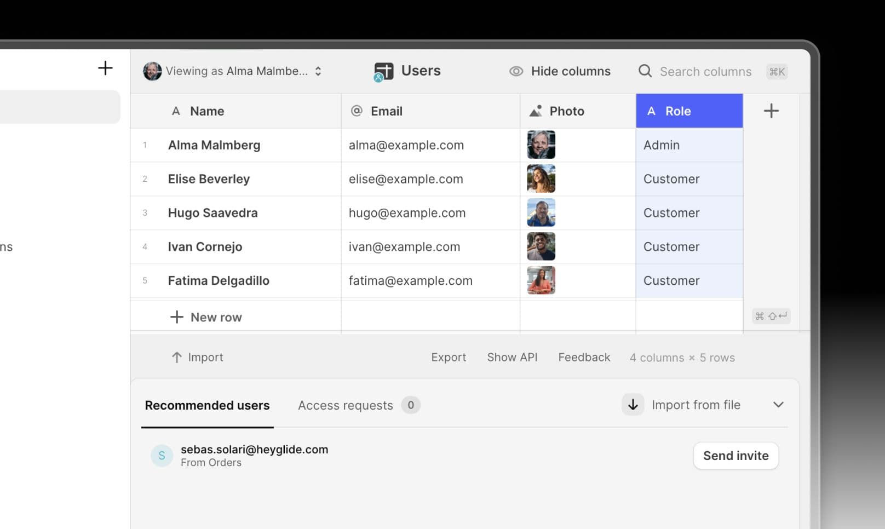The width and height of the screenshot is (885, 529).
Task: Select the Photo column header
Action: pyautogui.click(x=578, y=111)
